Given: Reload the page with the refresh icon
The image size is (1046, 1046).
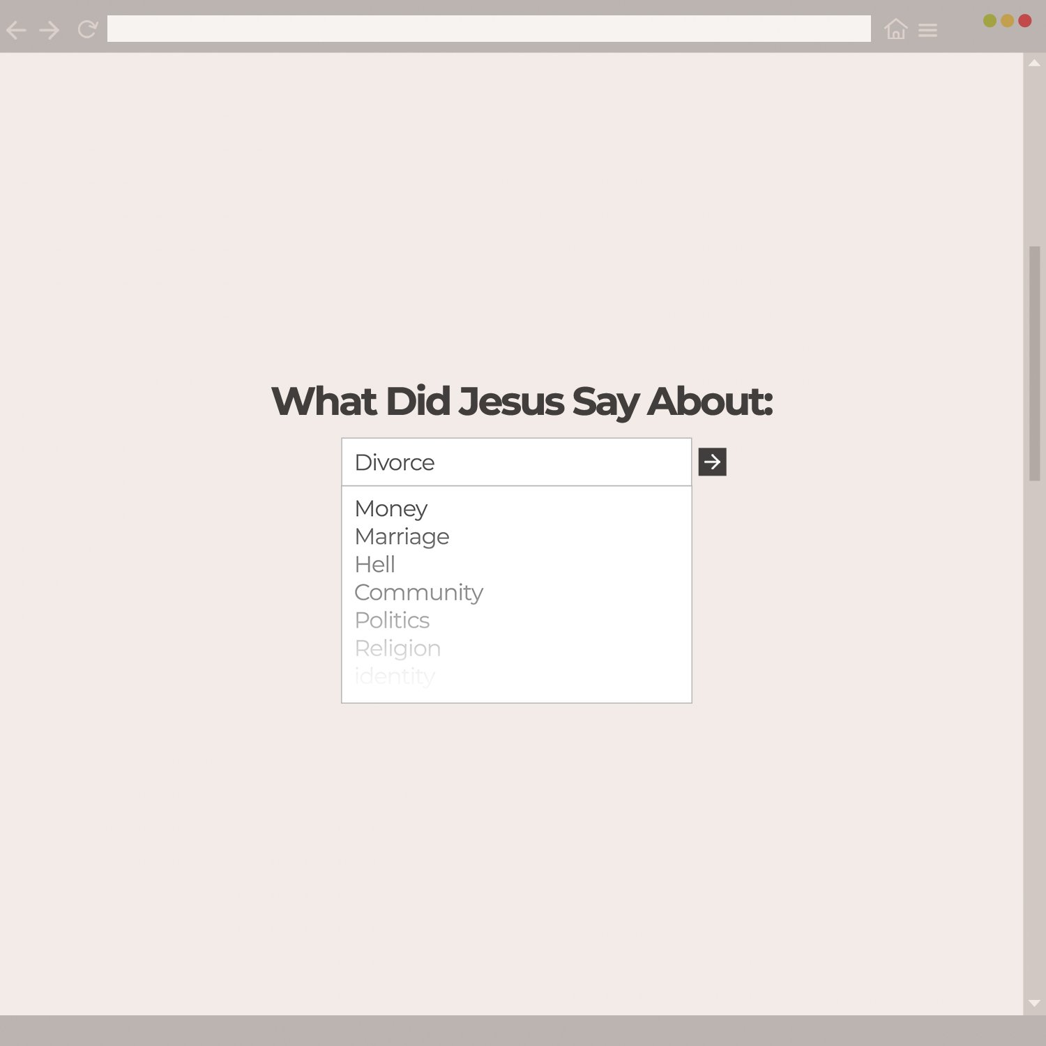Looking at the screenshot, I should click(x=87, y=29).
